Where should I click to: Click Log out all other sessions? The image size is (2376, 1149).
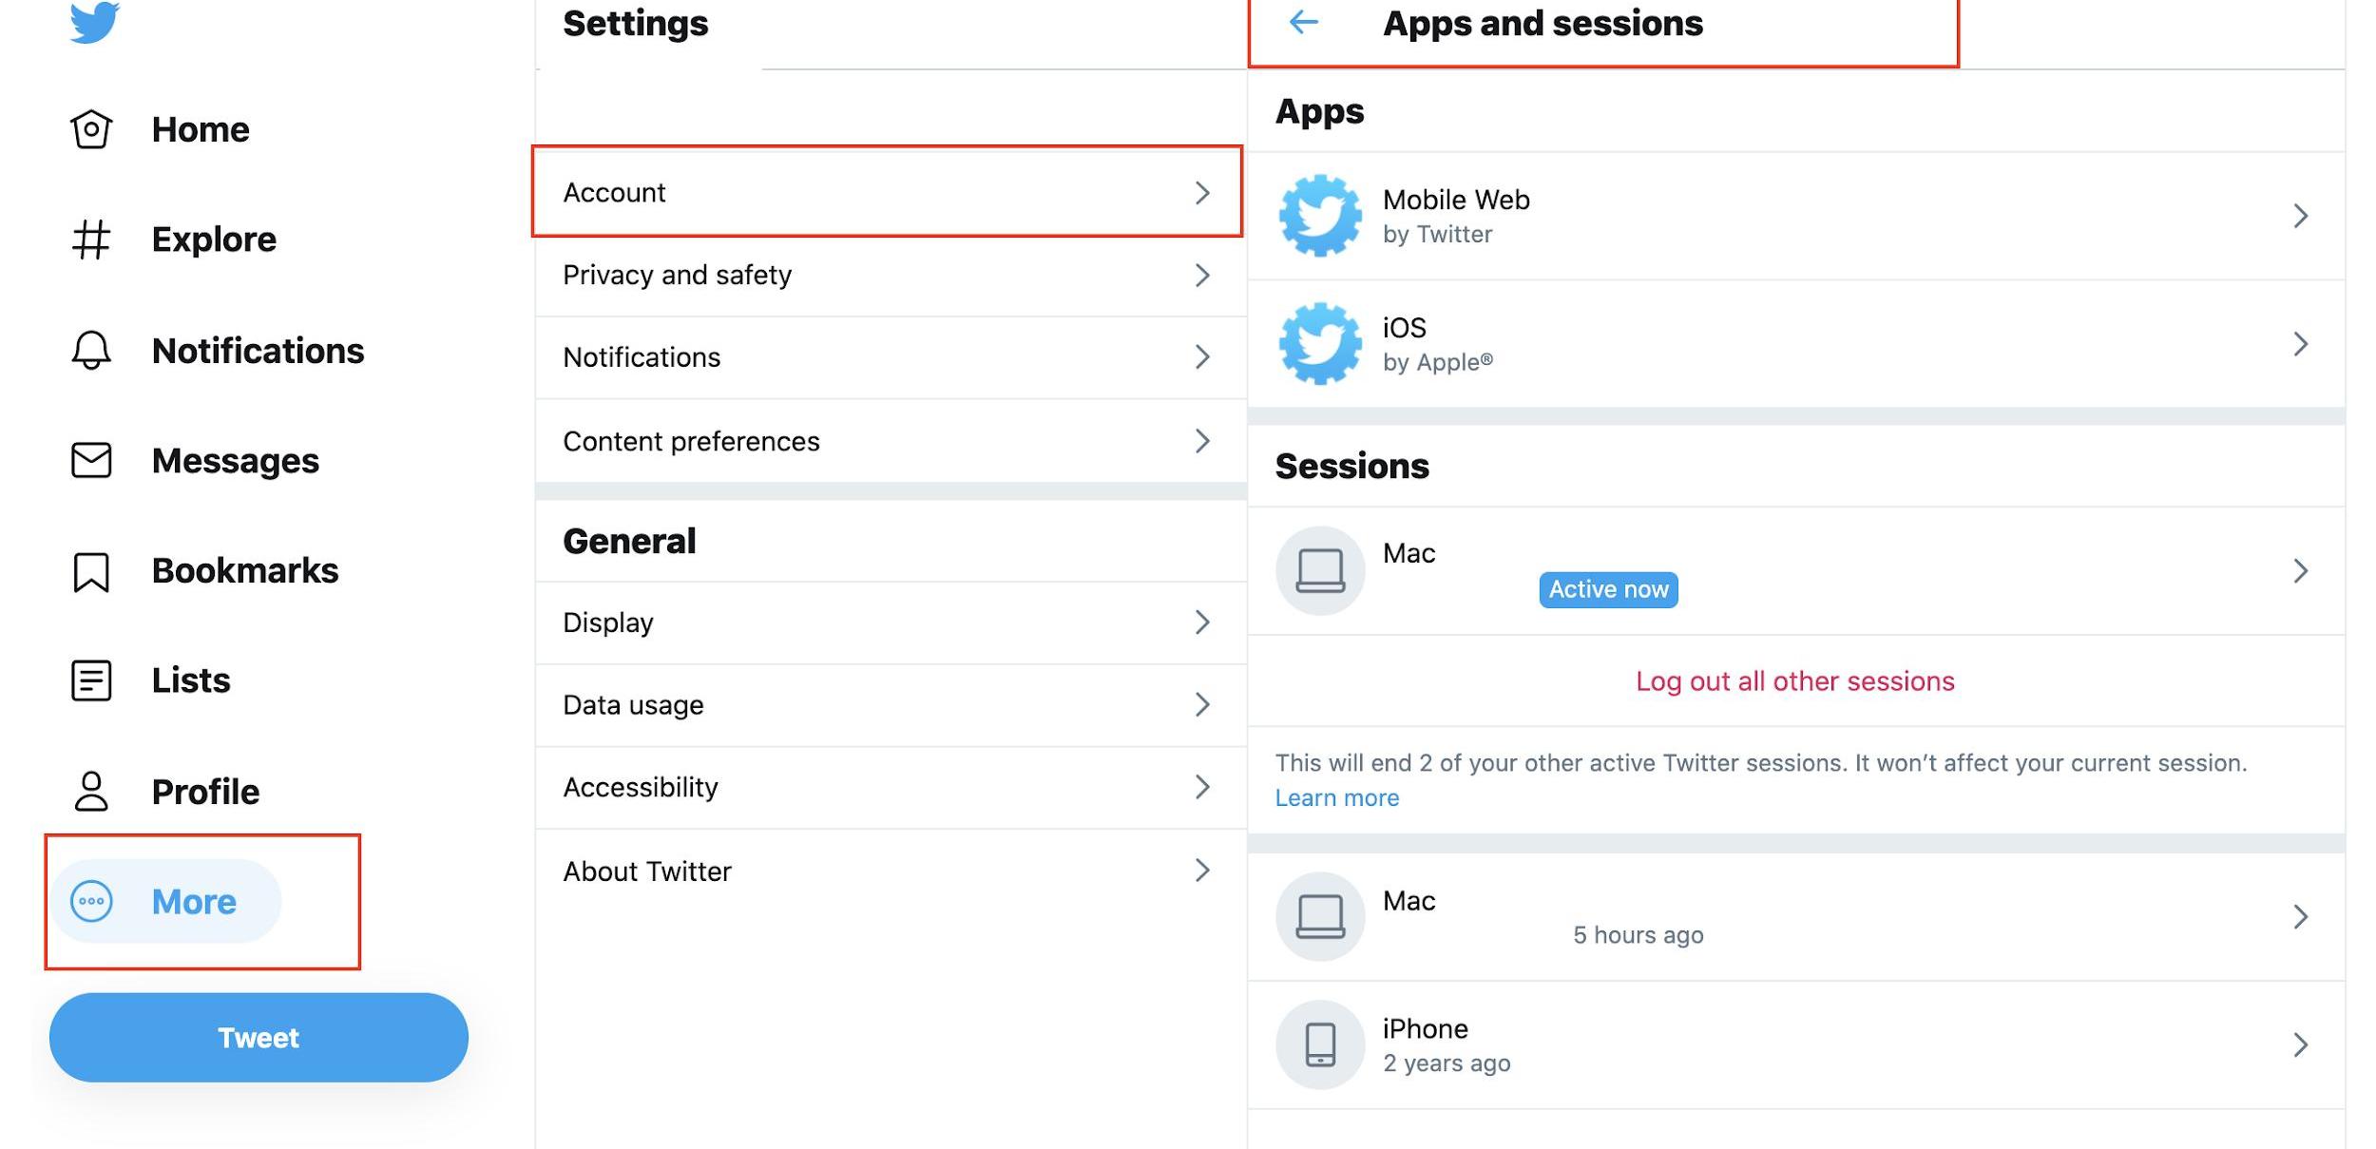pyautogui.click(x=1794, y=681)
